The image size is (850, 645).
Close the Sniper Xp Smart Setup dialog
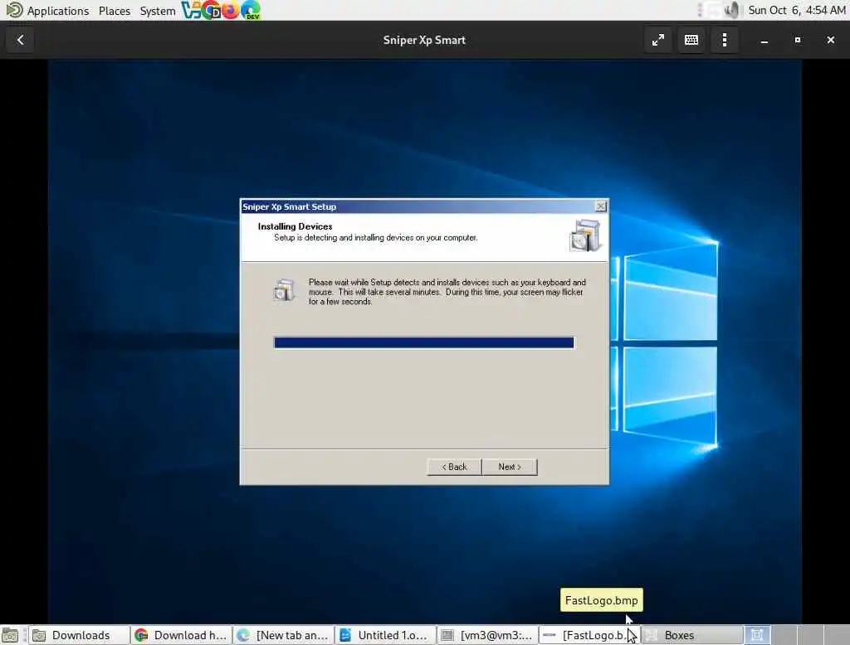[x=601, y=206]
